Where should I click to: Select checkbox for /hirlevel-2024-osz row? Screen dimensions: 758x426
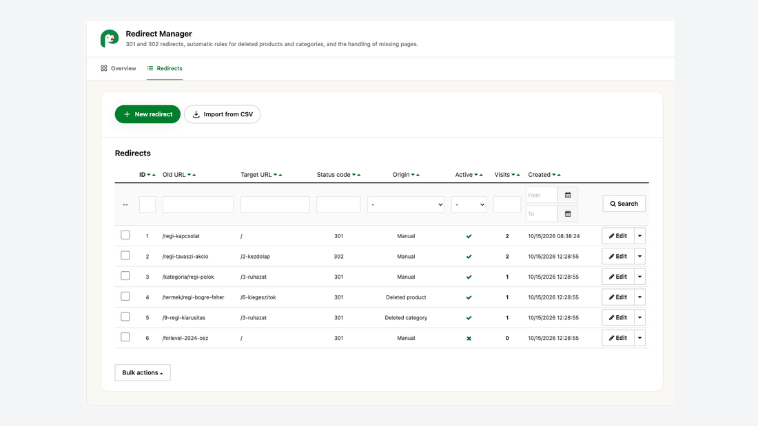point(125,337)
